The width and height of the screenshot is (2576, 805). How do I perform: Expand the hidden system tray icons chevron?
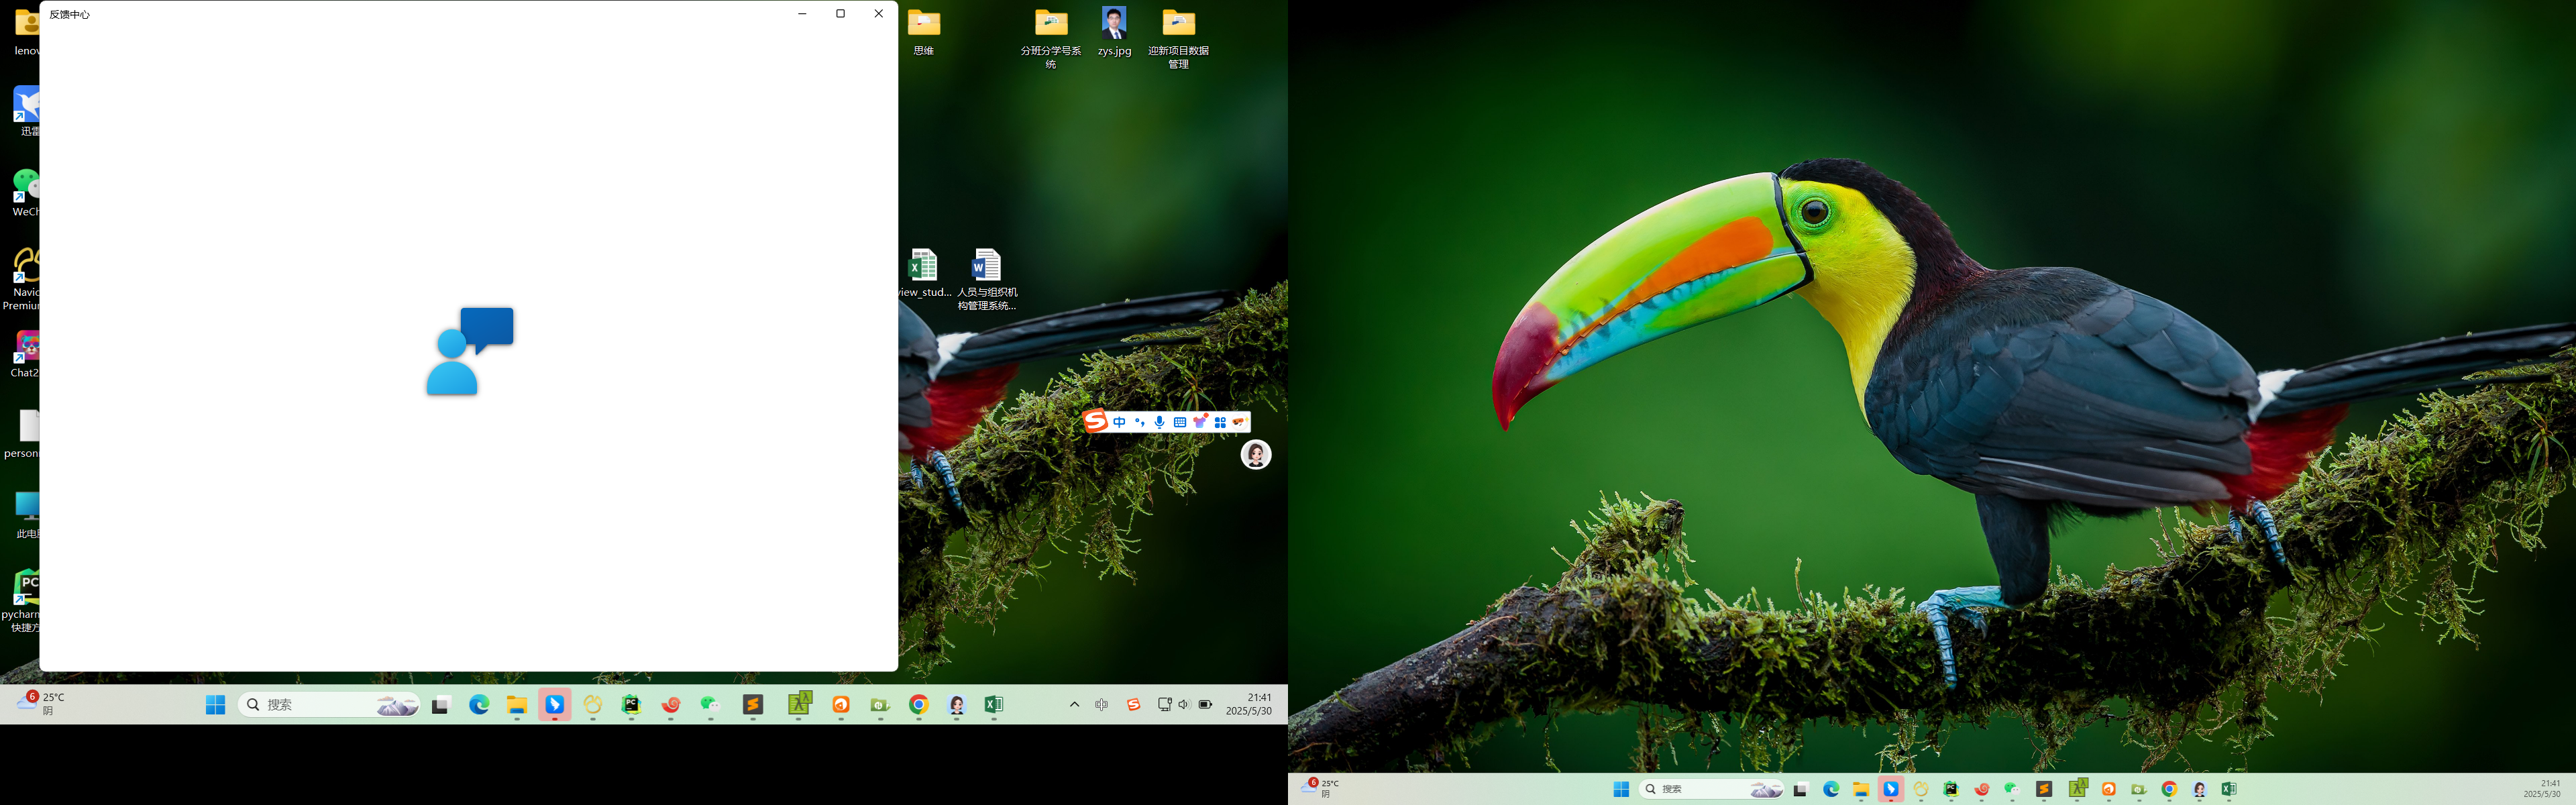click(x=1074, y=705)
